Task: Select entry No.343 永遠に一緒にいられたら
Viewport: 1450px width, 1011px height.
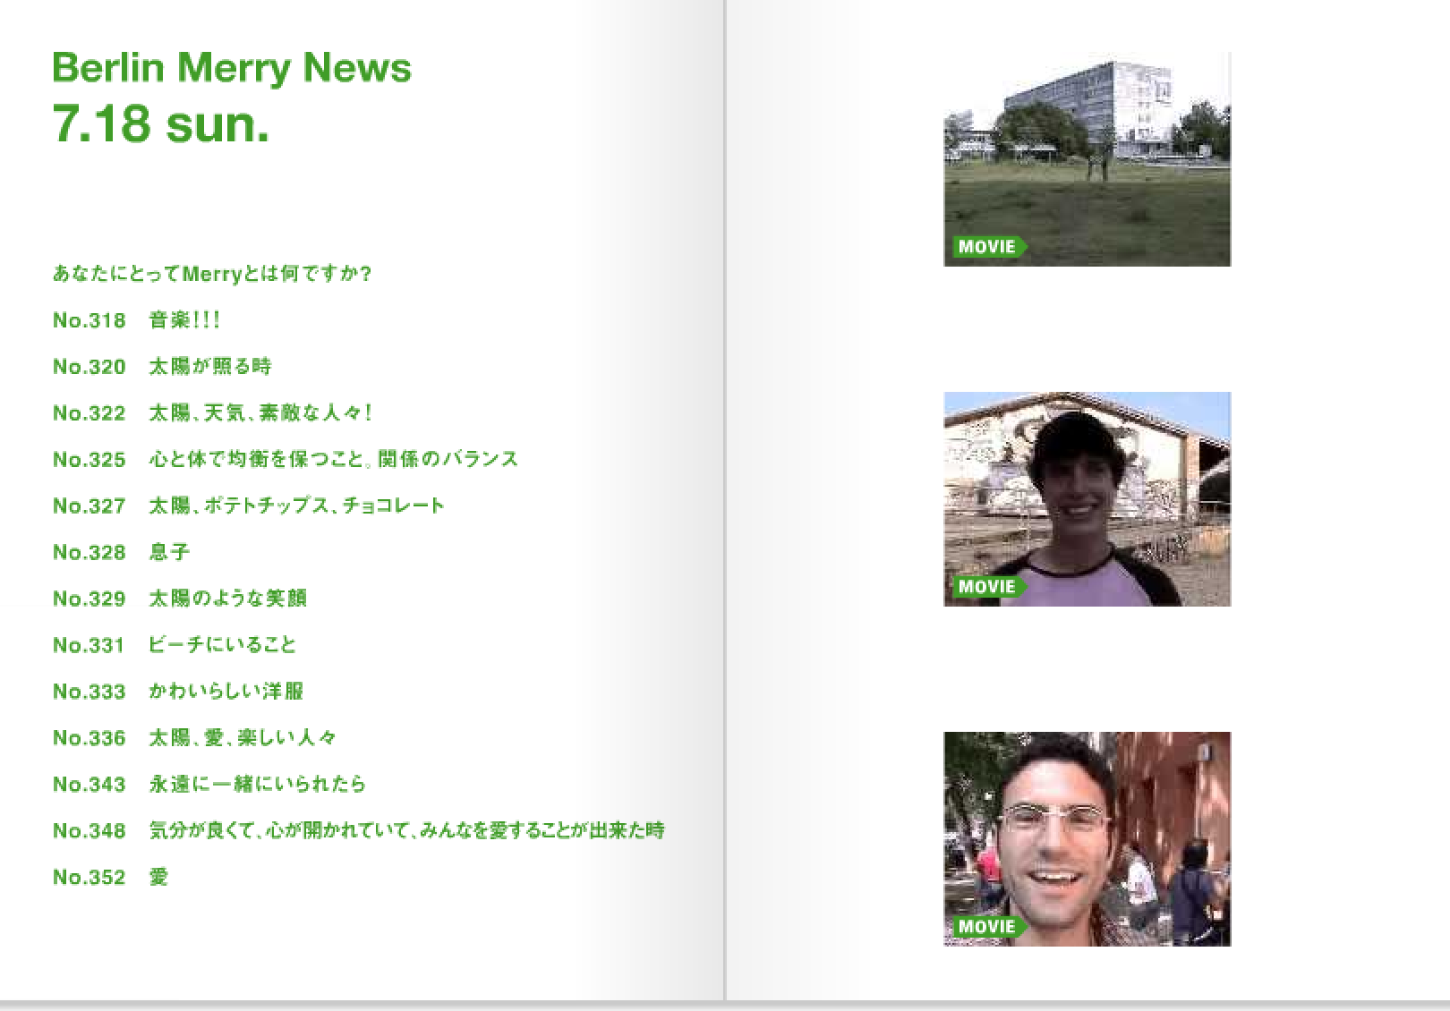Action: point(209,786)
